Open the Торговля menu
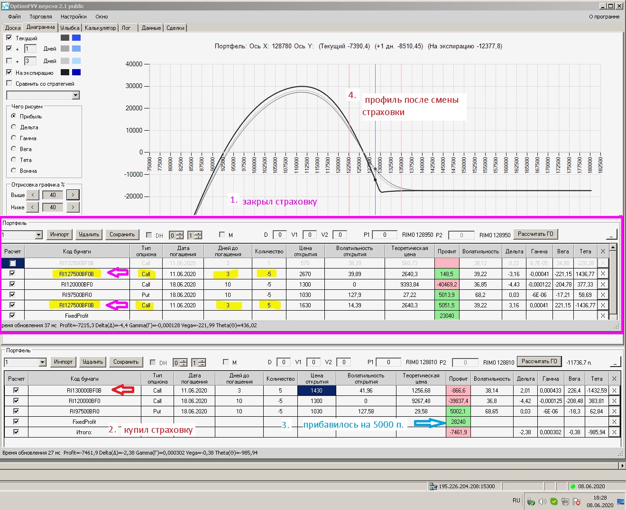This screenshot has height=510, width=626. [x=41, y=17]
